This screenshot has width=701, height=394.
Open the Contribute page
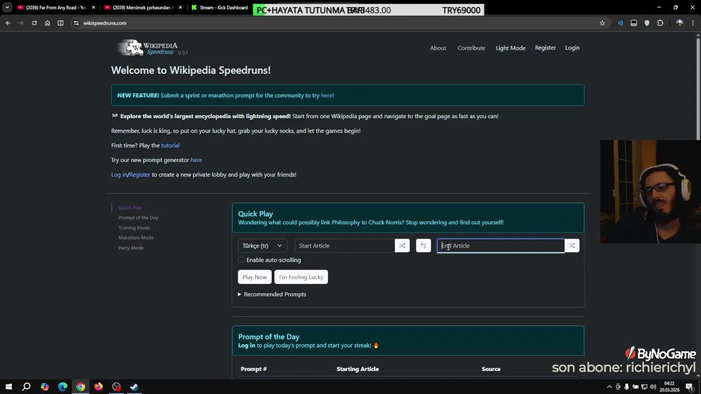(472, 48)
